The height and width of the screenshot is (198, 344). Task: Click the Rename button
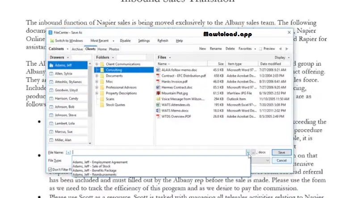(x=216, y=49)
